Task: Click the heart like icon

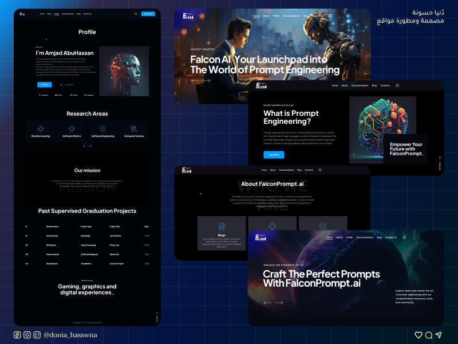Action: point(418,335)
